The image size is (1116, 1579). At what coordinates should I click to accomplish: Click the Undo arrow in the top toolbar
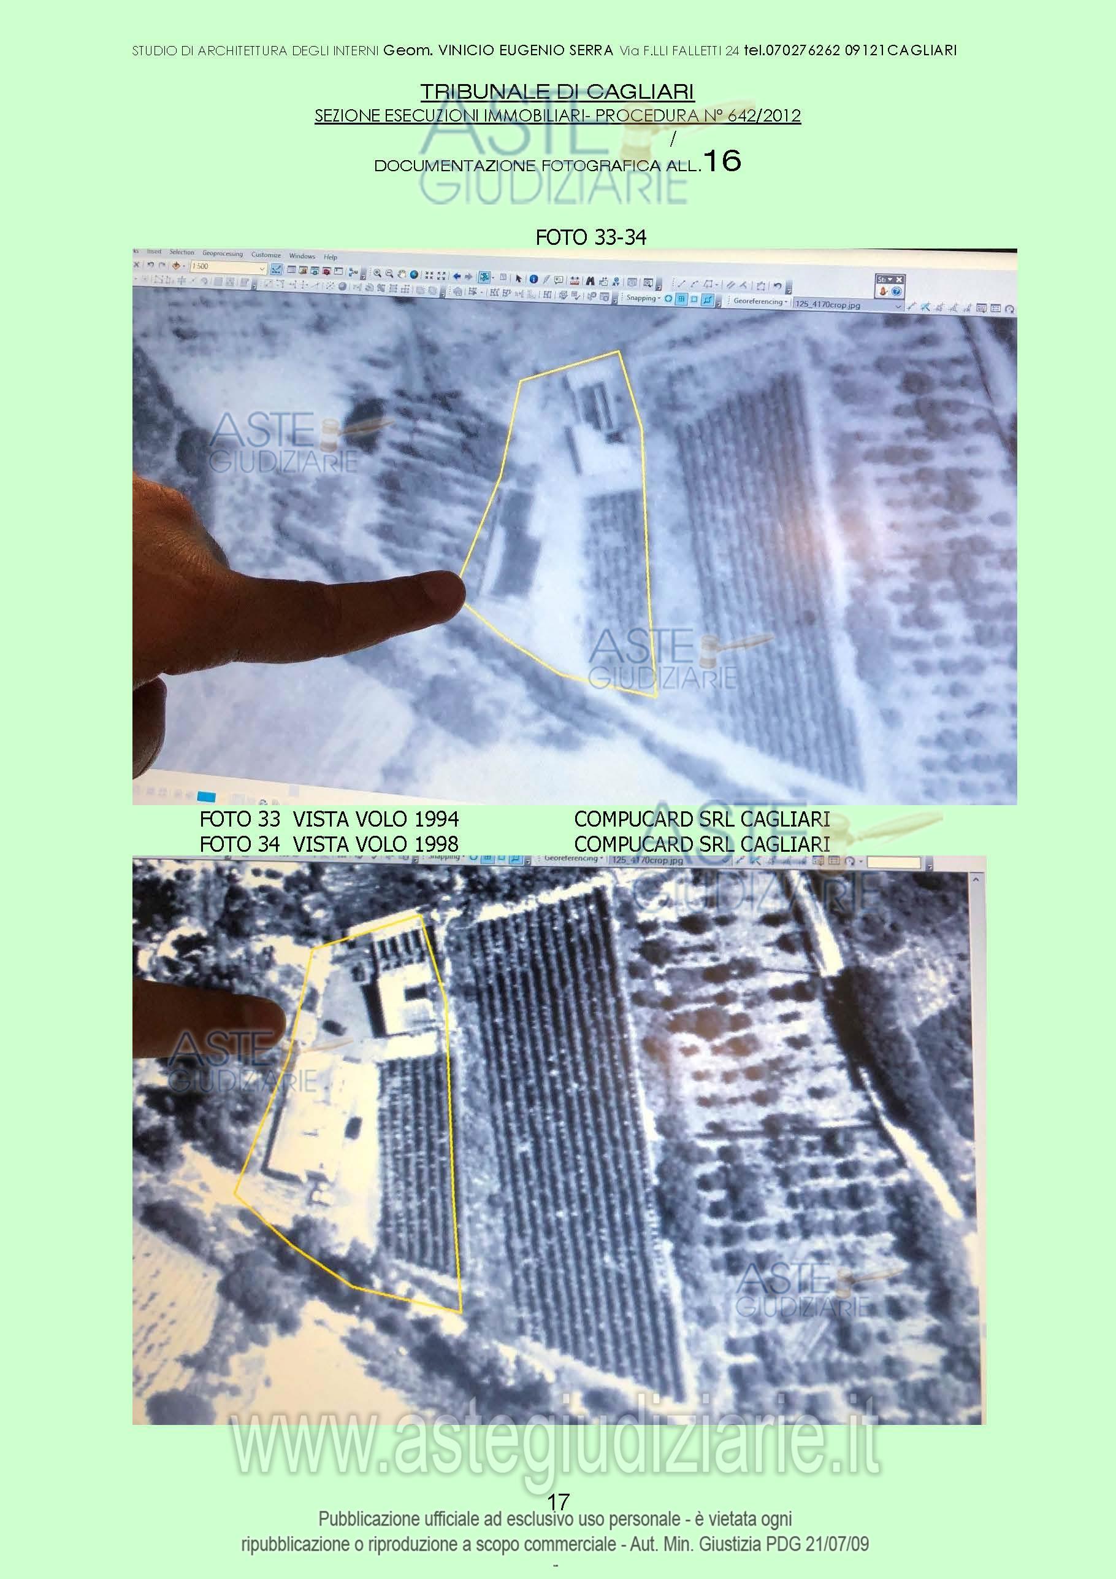150,264
